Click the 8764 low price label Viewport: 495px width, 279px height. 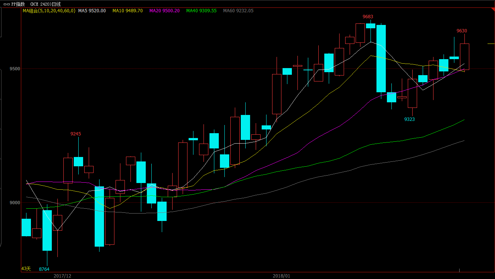[44, 269]
